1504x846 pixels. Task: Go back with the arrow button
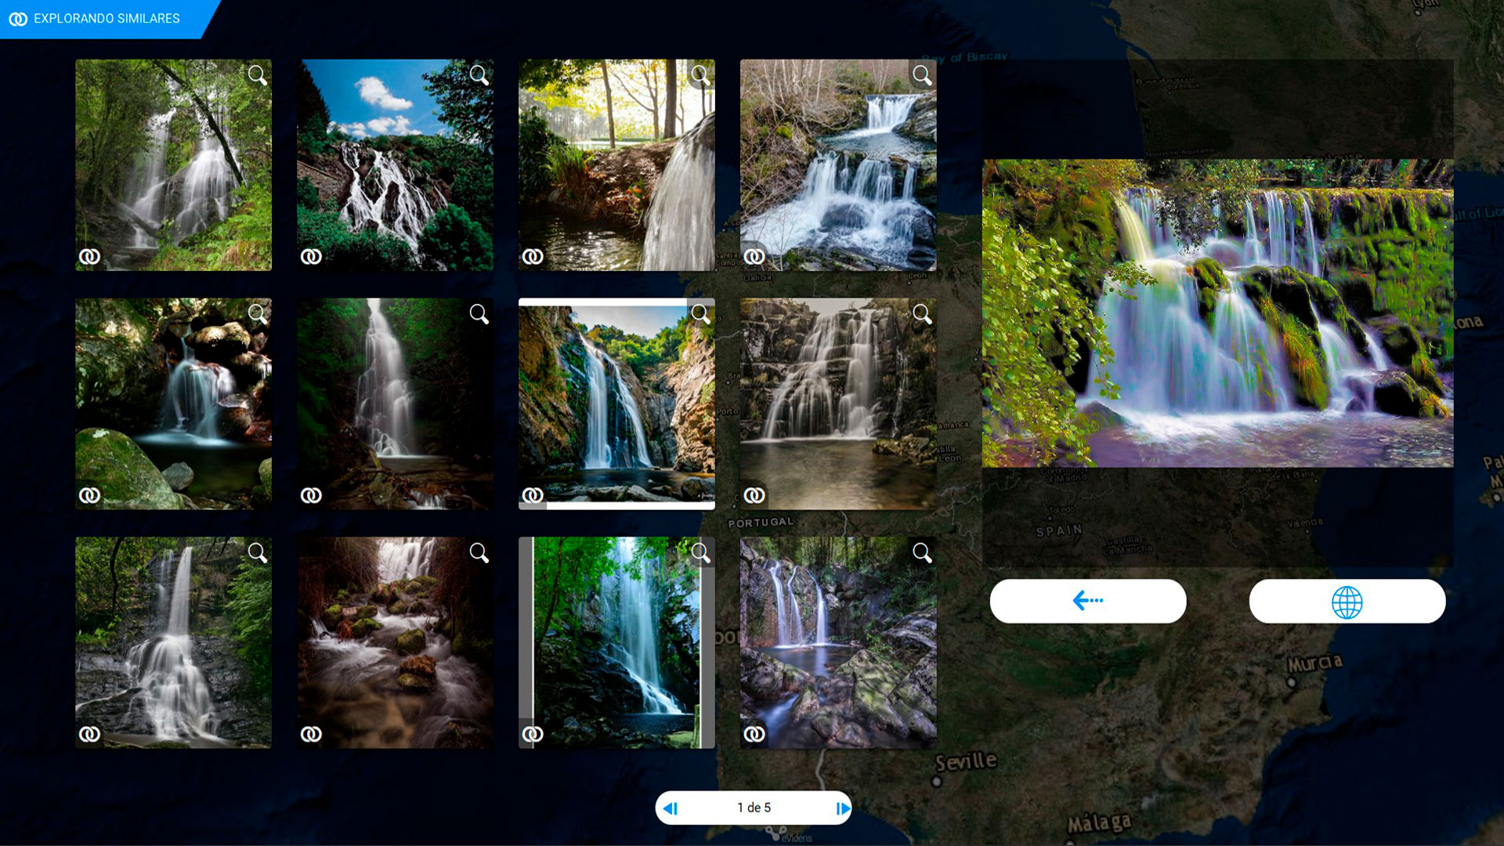click(1088, 601)
